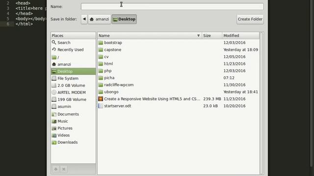Click 239.3 MB size cell

(x=212, y=99)
